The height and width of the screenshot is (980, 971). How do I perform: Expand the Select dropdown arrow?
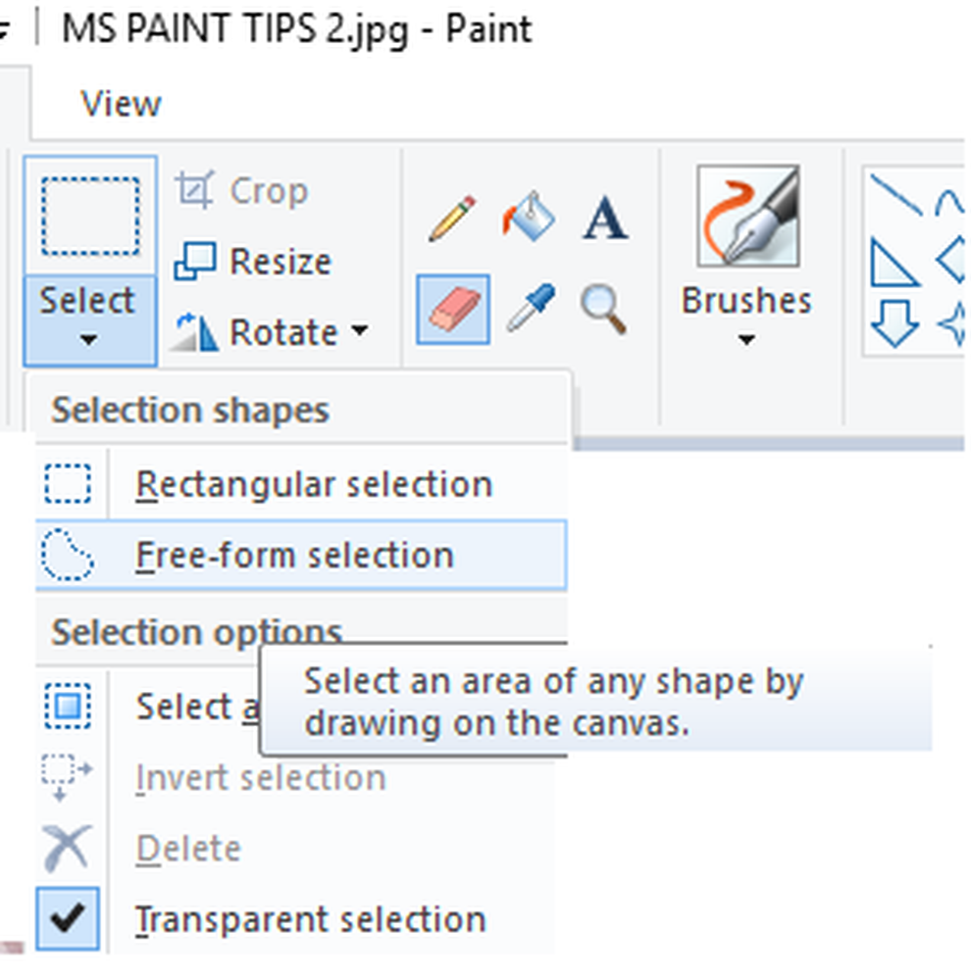point(88,321)
